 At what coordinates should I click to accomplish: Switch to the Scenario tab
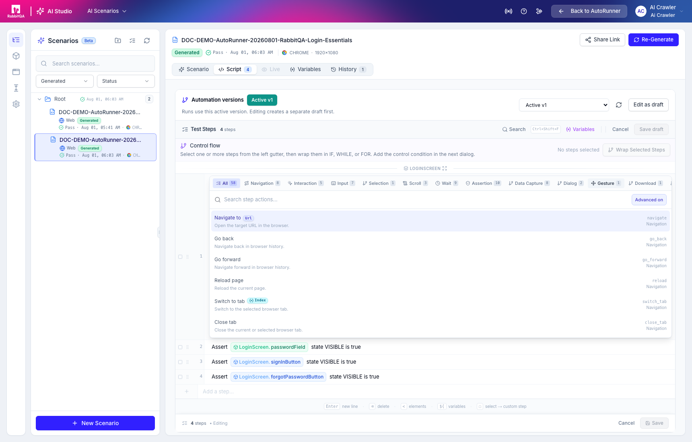194,70
